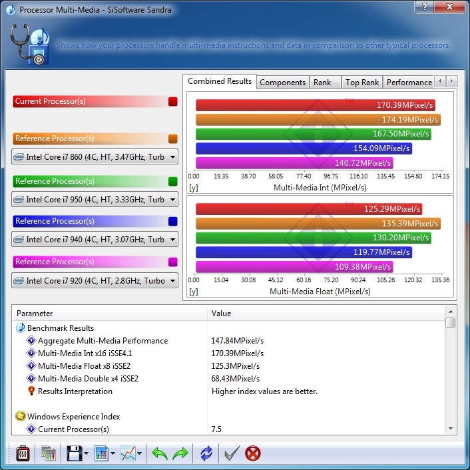This screenshot has height=470, width=470.
Task: Switch to the Components tab
Action: (283, 83)
